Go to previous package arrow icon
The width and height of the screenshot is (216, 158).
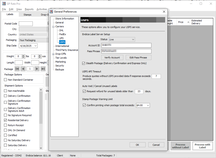23,69
